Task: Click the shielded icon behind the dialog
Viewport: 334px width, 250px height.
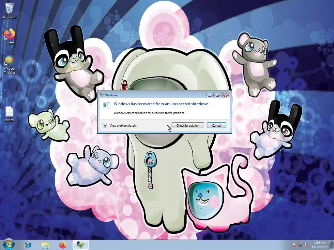Action: tap(126, 86)
